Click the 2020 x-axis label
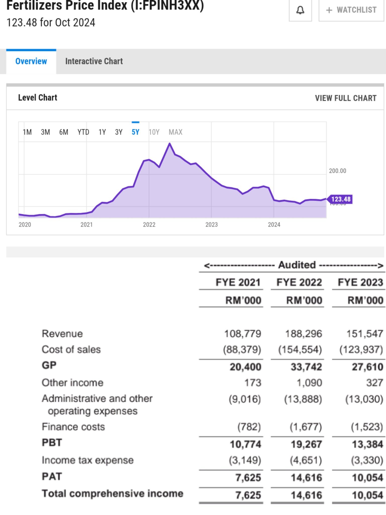386x515 pixels. coord(25,225)
